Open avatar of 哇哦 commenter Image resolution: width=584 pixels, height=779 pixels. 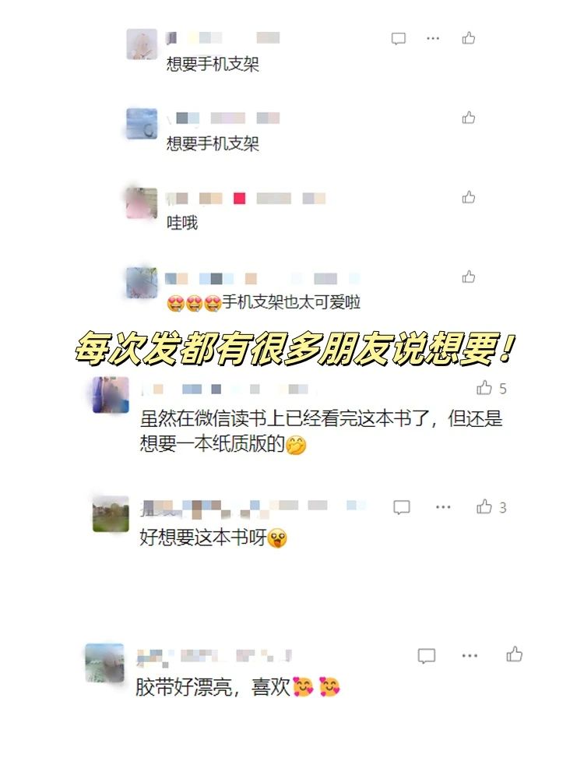[142, 203]
